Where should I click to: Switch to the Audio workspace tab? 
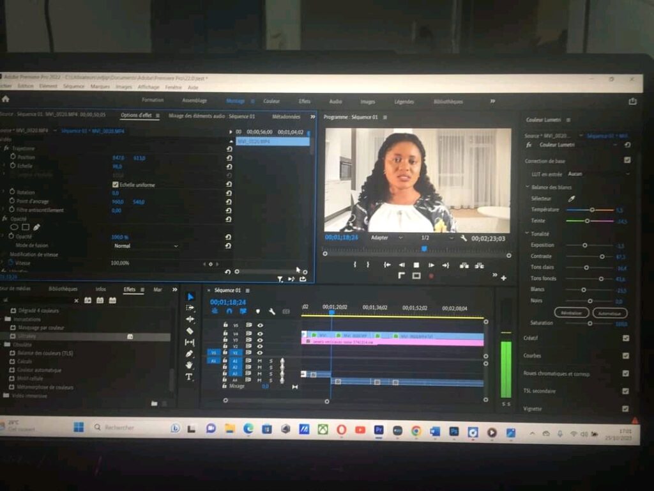pyautogui.click(x=336, y=102)
